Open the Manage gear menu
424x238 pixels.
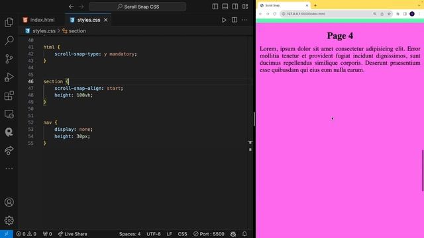(x=9, y=220)
